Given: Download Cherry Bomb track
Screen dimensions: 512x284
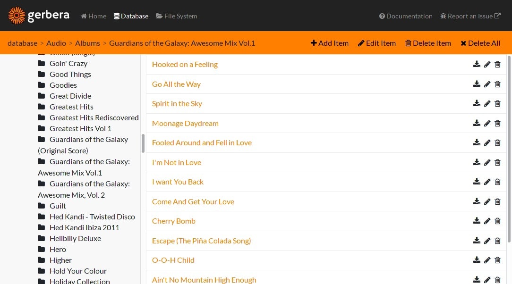Looking at the screenshot, I should pos(477,221).
